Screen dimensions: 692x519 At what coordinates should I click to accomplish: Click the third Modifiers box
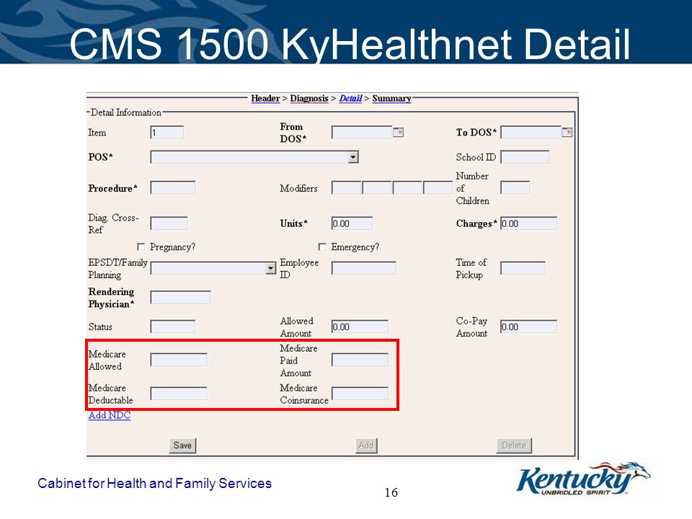tap(408, 188)
